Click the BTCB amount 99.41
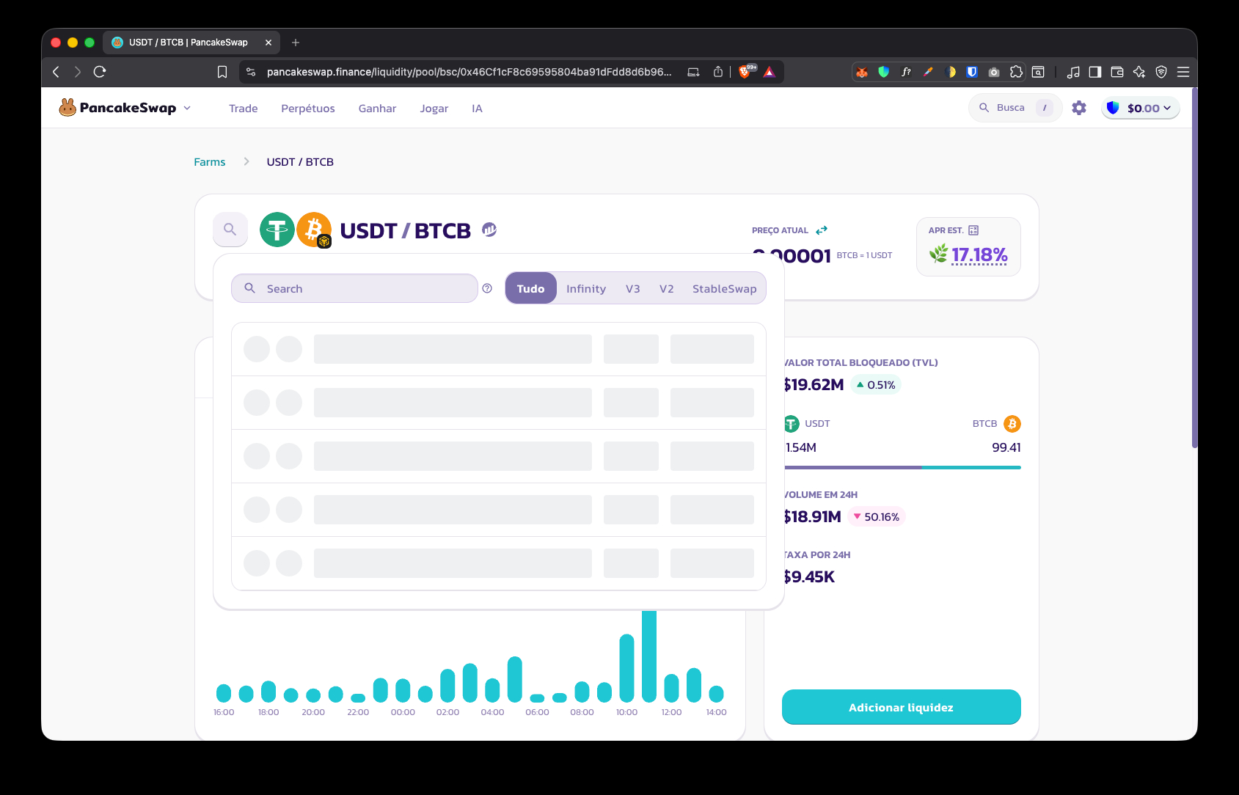1239x795 pixels. [x=1006, y=447]
